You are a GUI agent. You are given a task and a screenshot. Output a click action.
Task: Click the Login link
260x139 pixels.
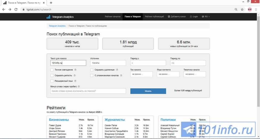click(x=194, y=17)
